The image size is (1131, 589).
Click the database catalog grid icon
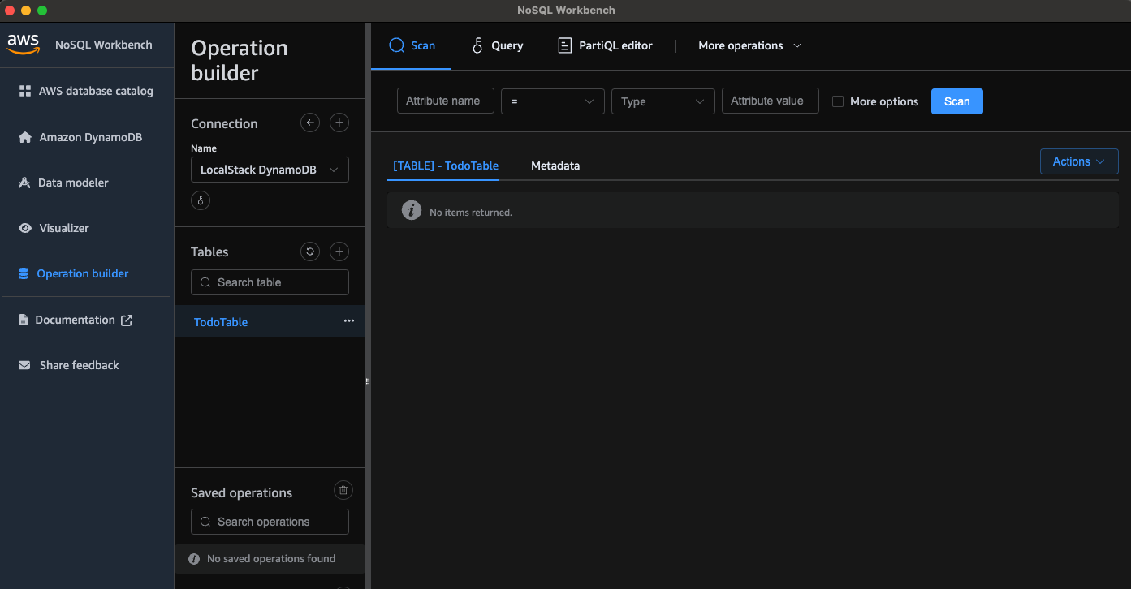point(25,91)
